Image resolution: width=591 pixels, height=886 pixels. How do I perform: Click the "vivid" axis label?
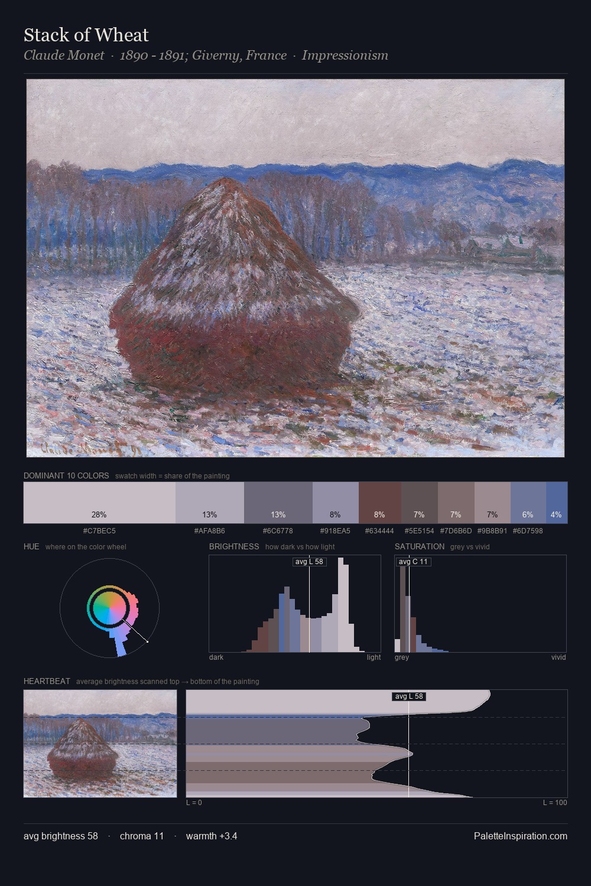coord(558,657)
